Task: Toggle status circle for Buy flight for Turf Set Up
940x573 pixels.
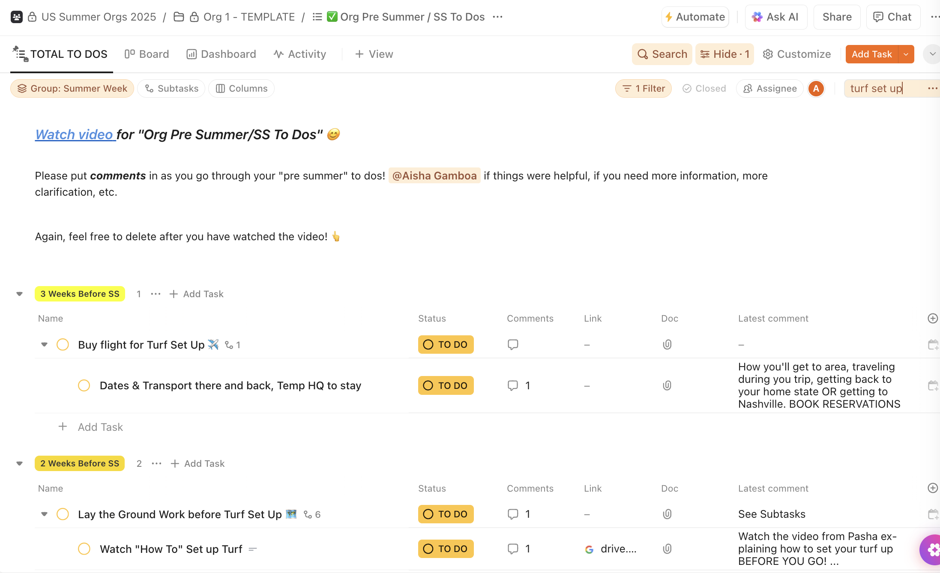Action: 63,345
